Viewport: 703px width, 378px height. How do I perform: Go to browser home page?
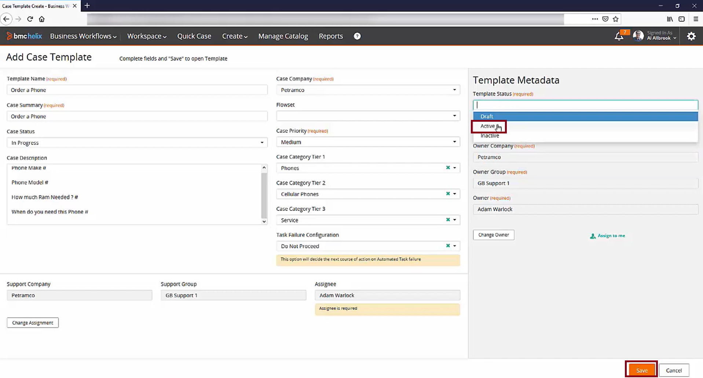tap(42, 19)
